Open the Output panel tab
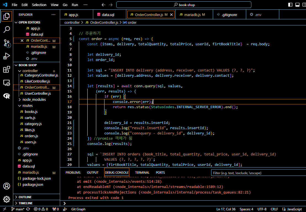 coord(93,173)
